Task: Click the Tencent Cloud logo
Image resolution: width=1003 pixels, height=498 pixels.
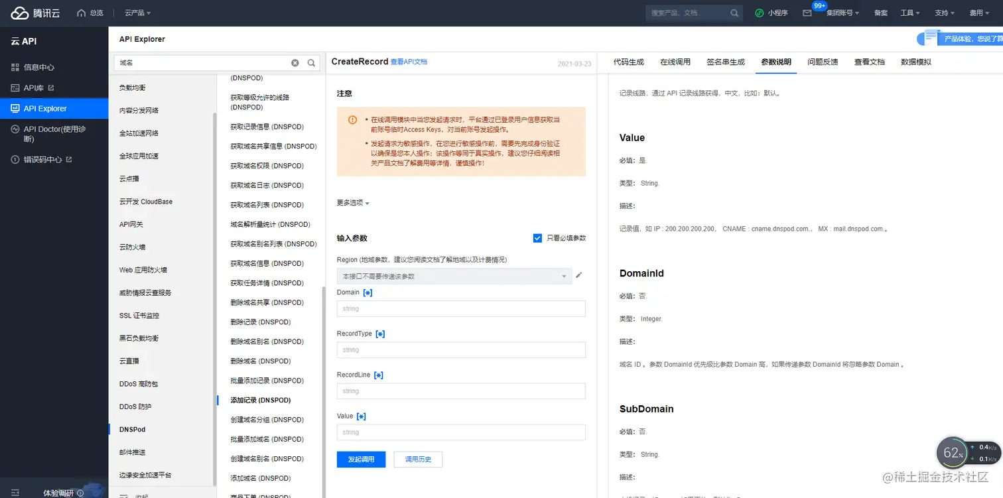Action: tap(35, 13)
